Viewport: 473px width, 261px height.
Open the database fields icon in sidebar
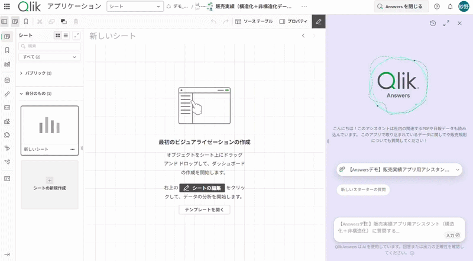click(x=7, y=80)
